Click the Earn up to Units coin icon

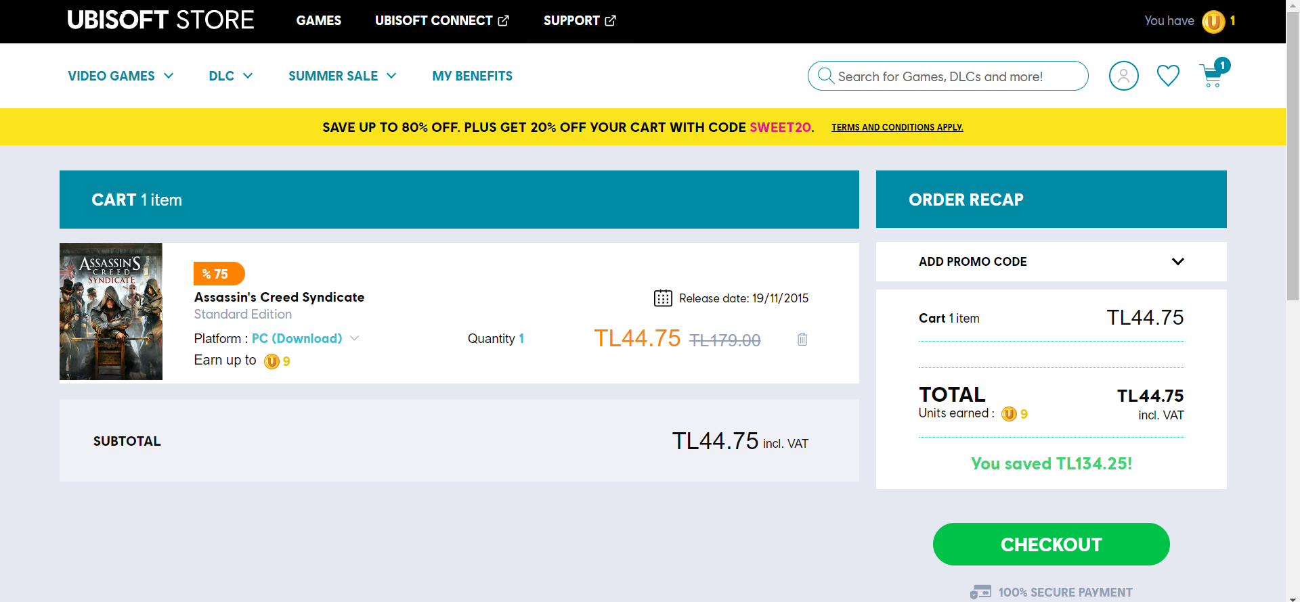272,361
